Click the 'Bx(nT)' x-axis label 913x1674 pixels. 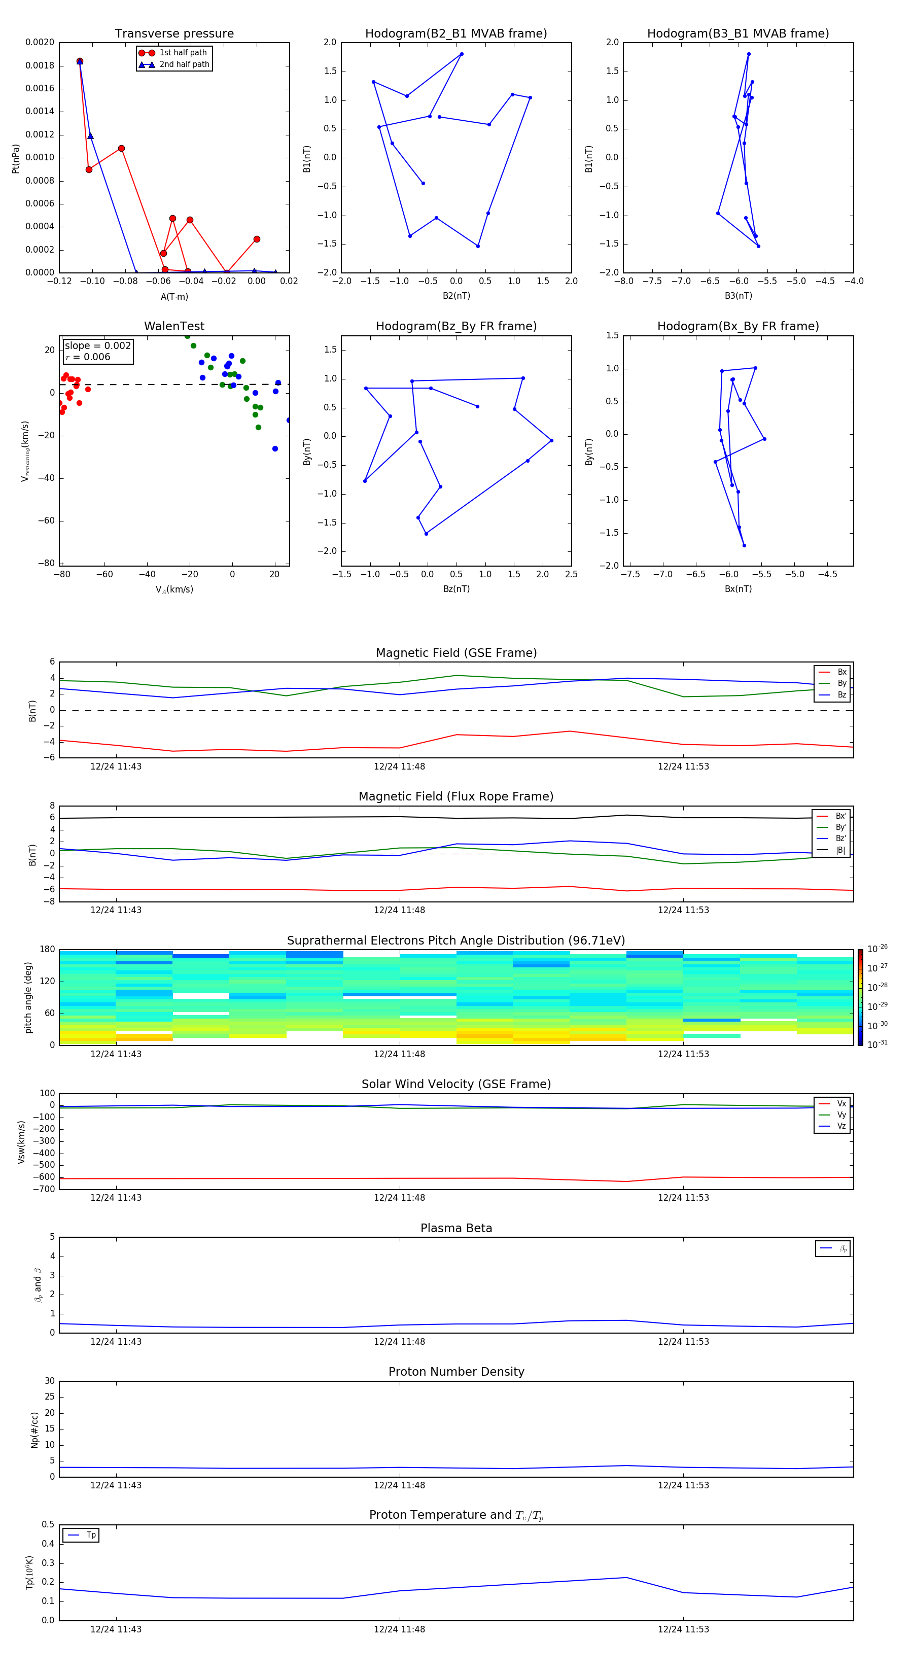[738, 589]
